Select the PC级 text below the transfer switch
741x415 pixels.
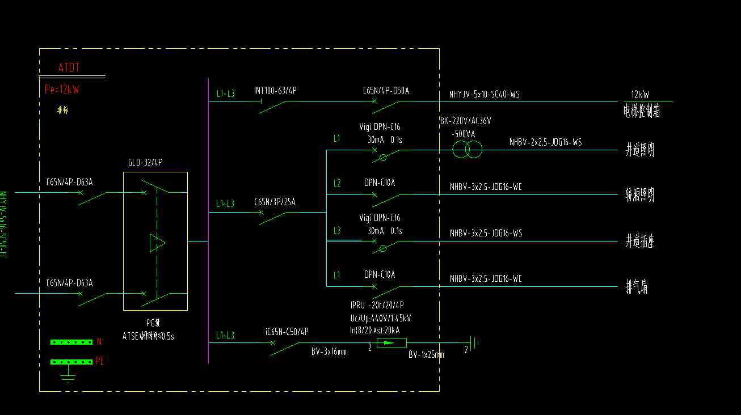point(153,323)
